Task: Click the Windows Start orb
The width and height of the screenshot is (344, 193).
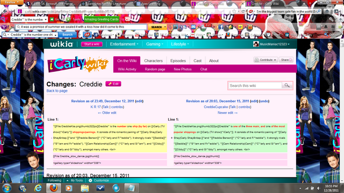Action: tap(6, 188)
